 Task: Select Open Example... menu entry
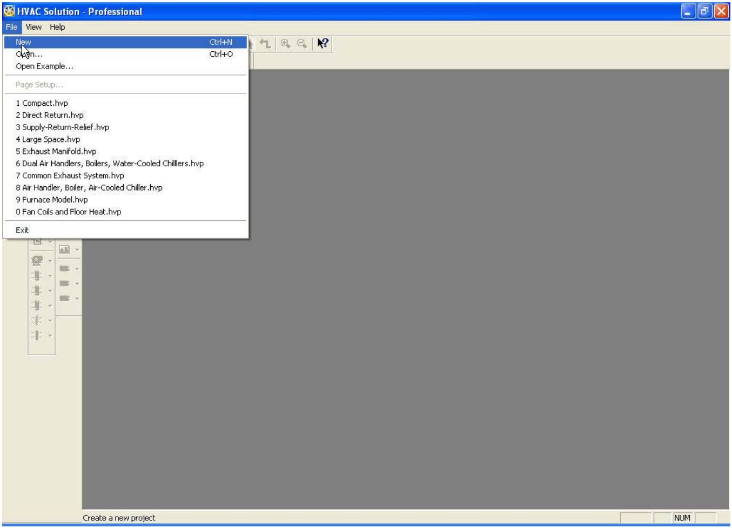(44, 66)
